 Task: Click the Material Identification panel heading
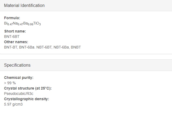pyautogui.click(x=24, y=5)
